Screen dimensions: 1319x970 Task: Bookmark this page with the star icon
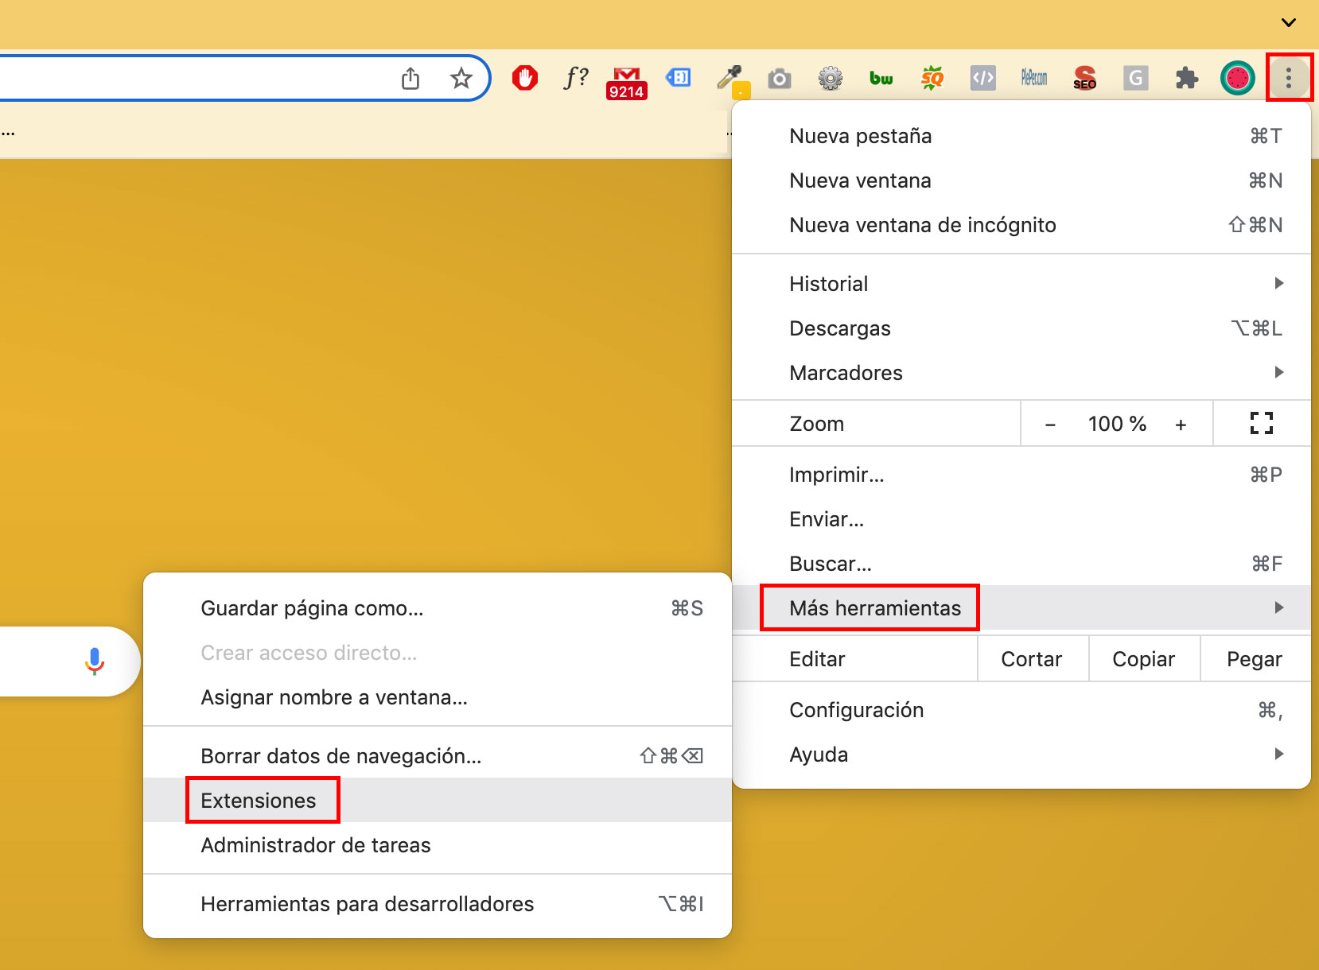pyautogui.click(x=461, y=78)
